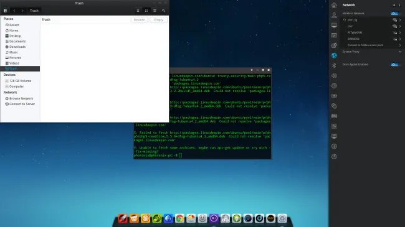
Task: Open the purple media player dock icon
Action: (214, 218)
